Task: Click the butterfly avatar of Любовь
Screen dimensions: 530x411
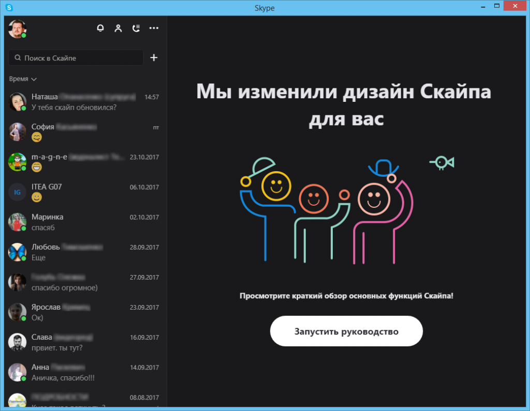Action: tap(17, 252)
